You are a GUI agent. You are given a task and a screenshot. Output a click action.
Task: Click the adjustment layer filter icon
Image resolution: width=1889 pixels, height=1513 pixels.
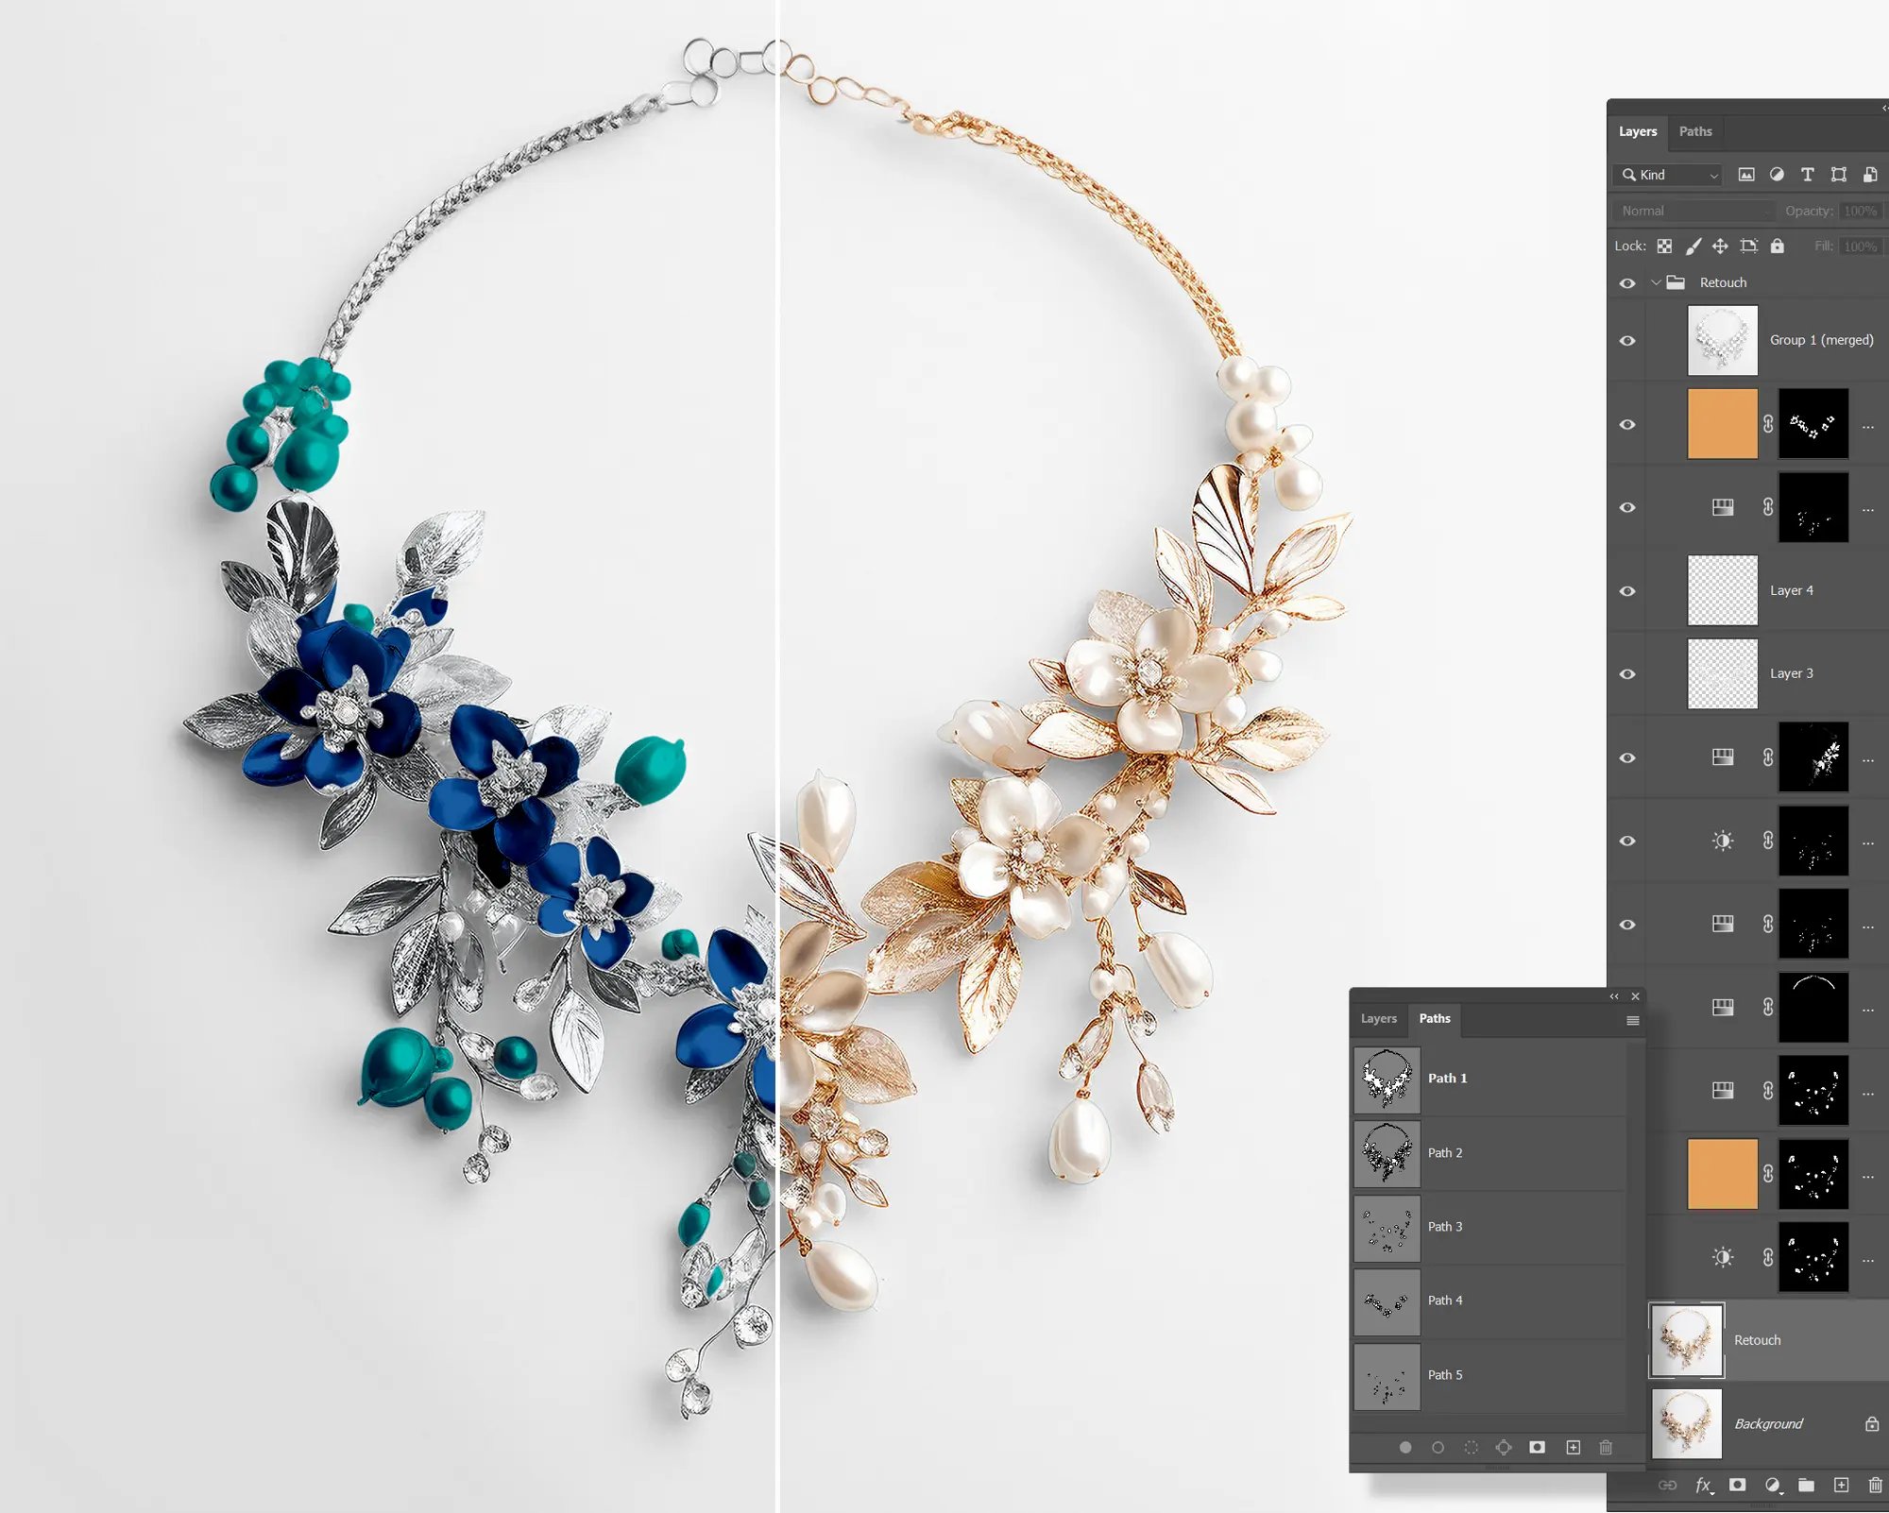(x=1777, y=175)
